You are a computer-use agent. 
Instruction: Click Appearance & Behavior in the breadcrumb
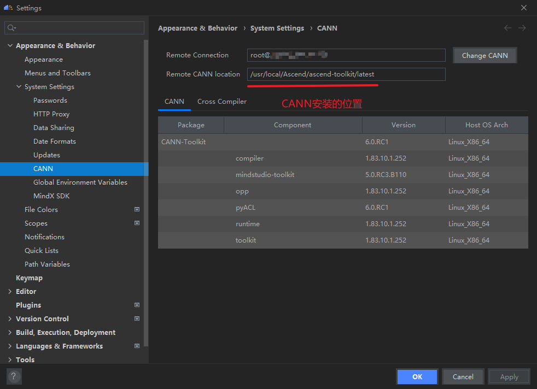pos(197,28)
